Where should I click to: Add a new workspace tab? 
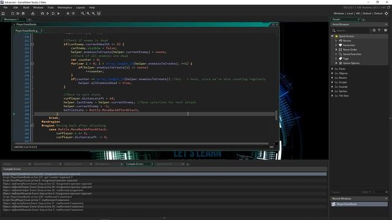[x=29, y=20]
